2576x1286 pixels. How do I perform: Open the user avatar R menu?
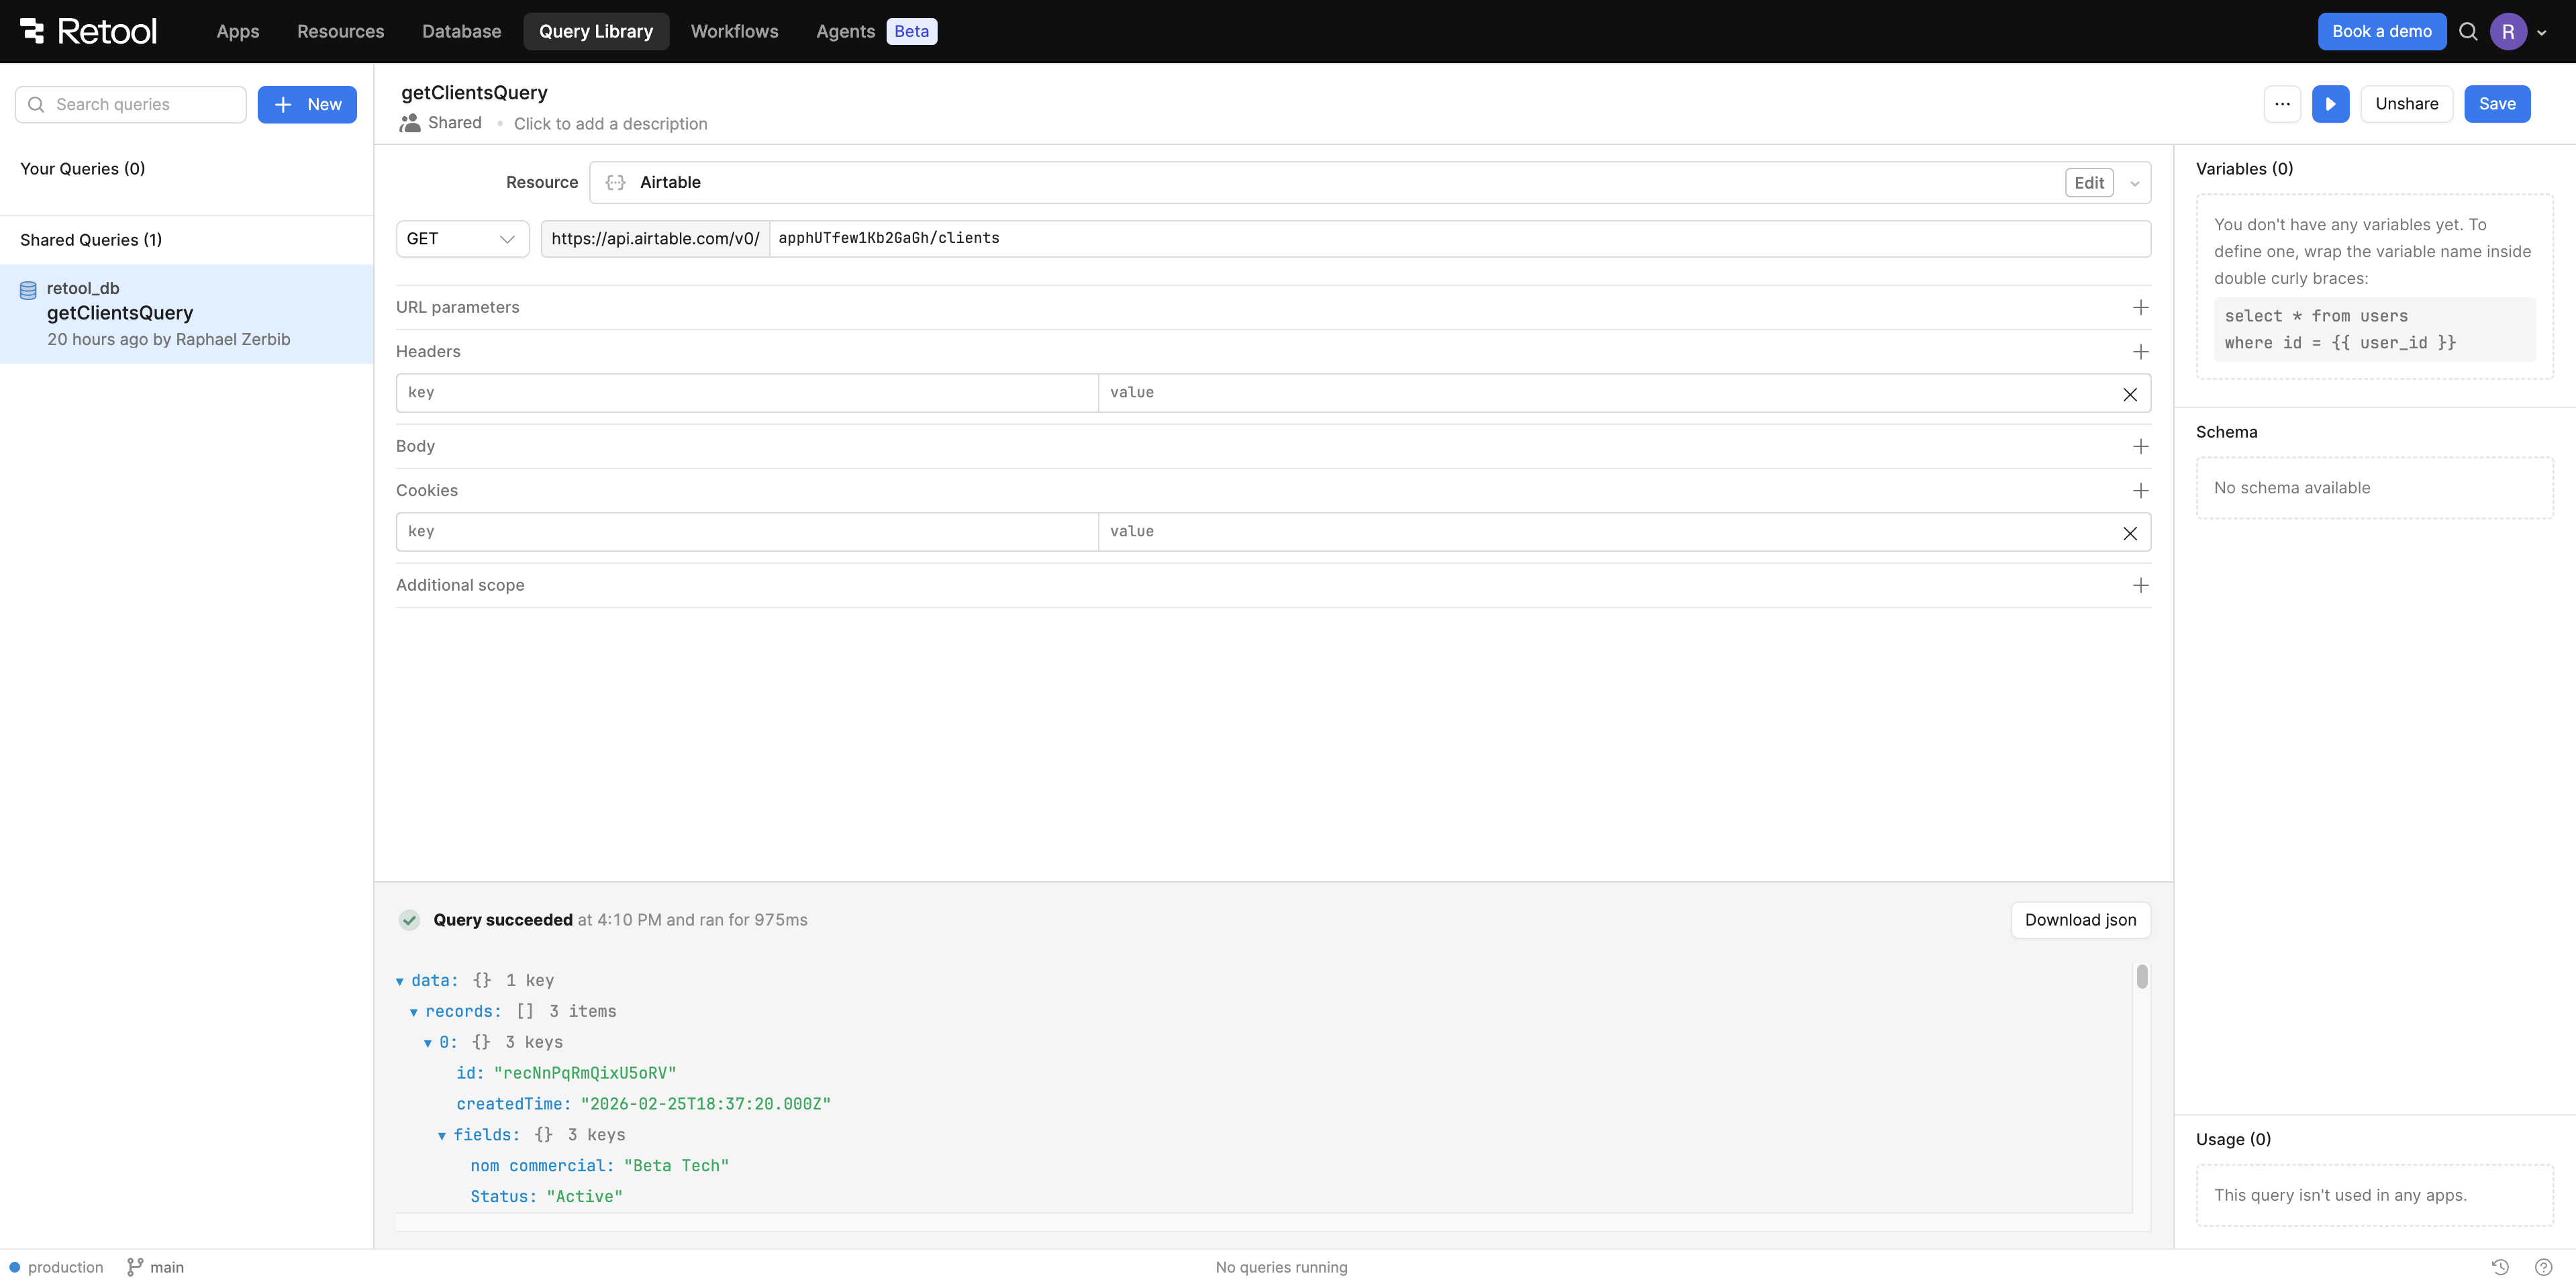(2508, 31)
